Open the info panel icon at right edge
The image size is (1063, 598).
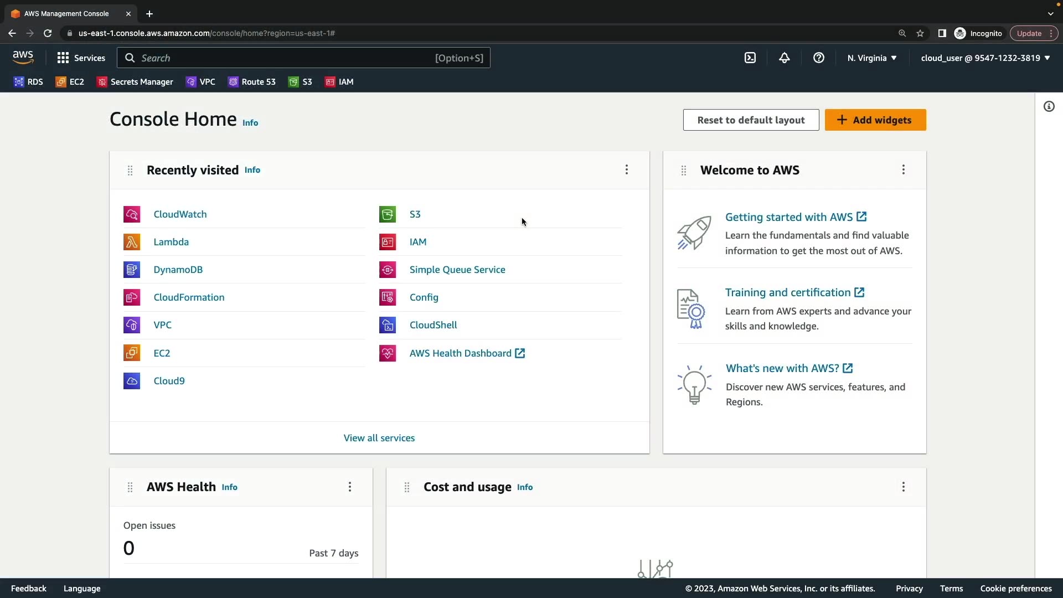[x=1049, y=106]
